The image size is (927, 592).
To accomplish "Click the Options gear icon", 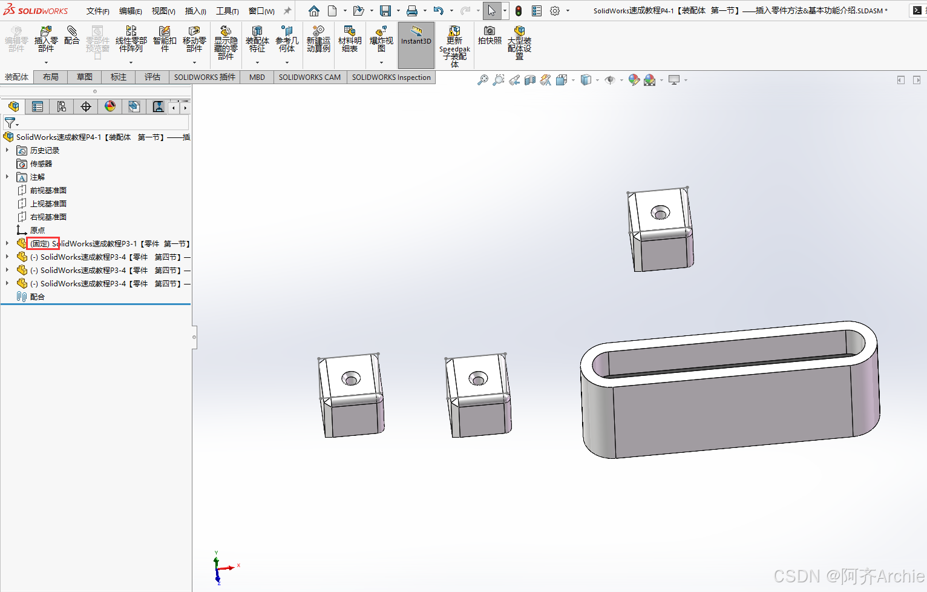I will coord(555,11).
